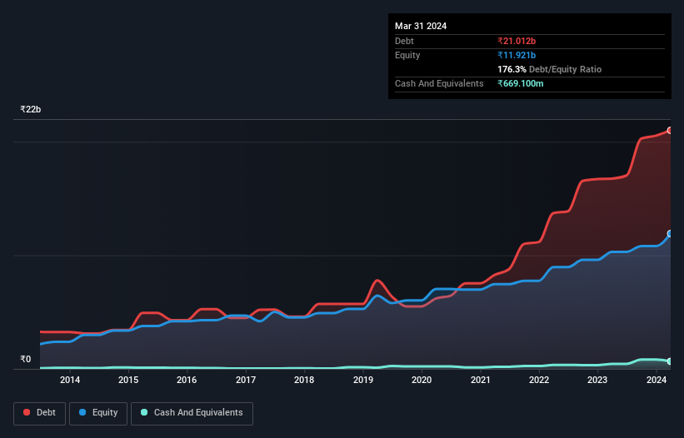Click the 2022 x-axis label
The height and width of the screenshot is (438, 684).
pyautogui.click(x=539, y=380)
